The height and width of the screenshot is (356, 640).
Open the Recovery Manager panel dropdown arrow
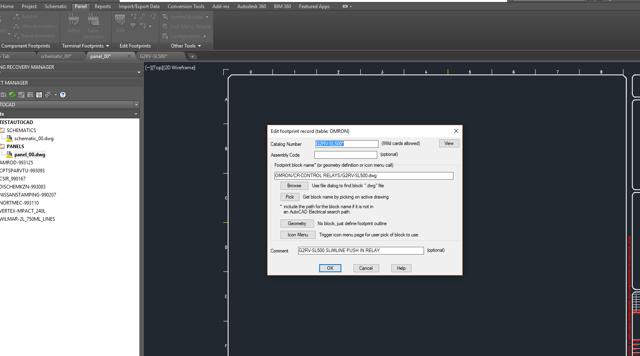tap(139, 72)
